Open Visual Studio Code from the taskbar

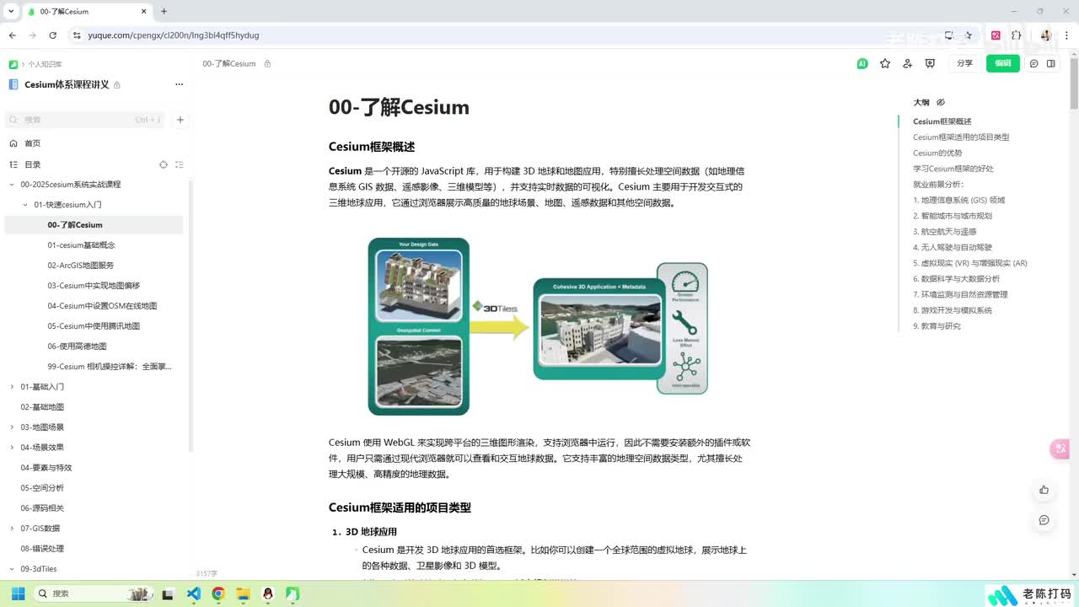click(x=193, y=594)
